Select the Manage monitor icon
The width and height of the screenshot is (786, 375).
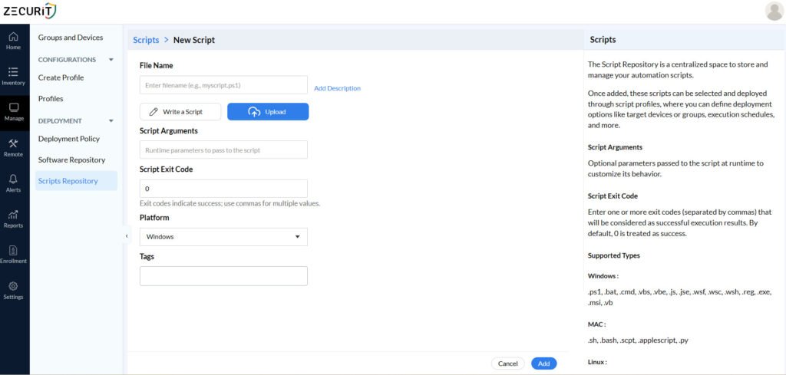pos(14,107)
